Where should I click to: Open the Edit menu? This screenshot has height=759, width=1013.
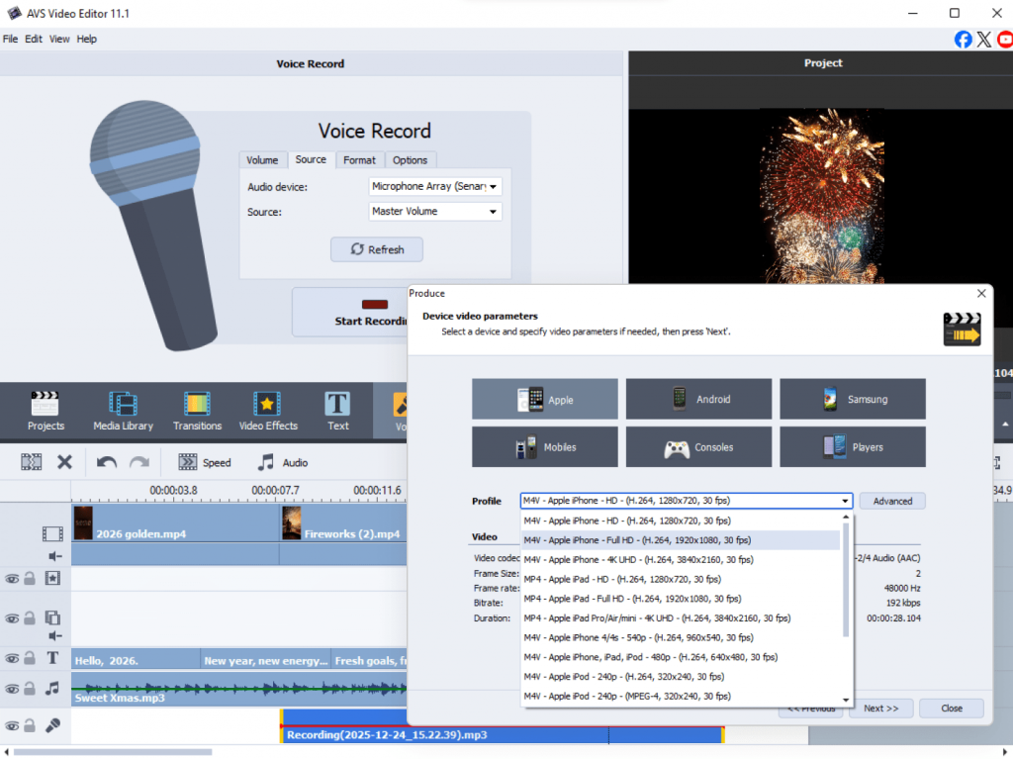pyautogui.click(x=34, y=39)
